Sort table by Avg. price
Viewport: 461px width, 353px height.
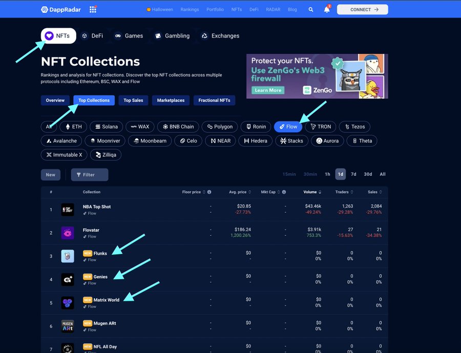click(x=240, y=192)
